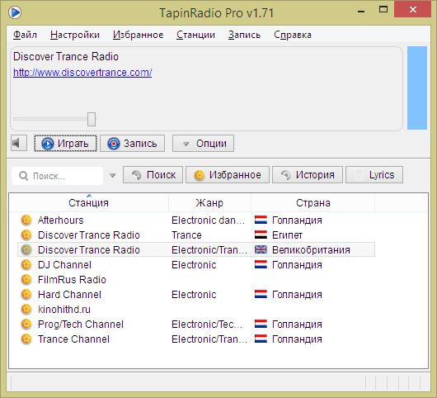
Task: Click favorite star icon for Hard Channel
Action: tap(26, 295)
